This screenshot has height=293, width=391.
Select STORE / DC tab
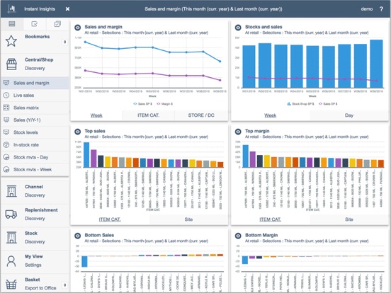coord(201,115)
